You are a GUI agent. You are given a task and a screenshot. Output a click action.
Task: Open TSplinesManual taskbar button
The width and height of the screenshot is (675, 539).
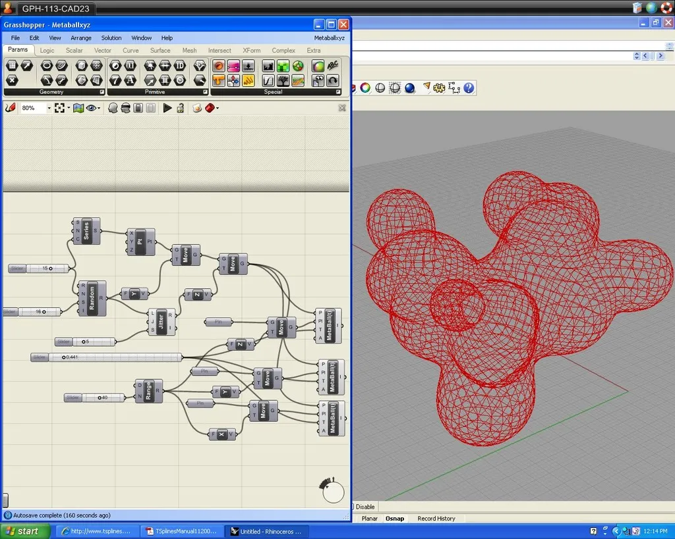coord(183,531)
